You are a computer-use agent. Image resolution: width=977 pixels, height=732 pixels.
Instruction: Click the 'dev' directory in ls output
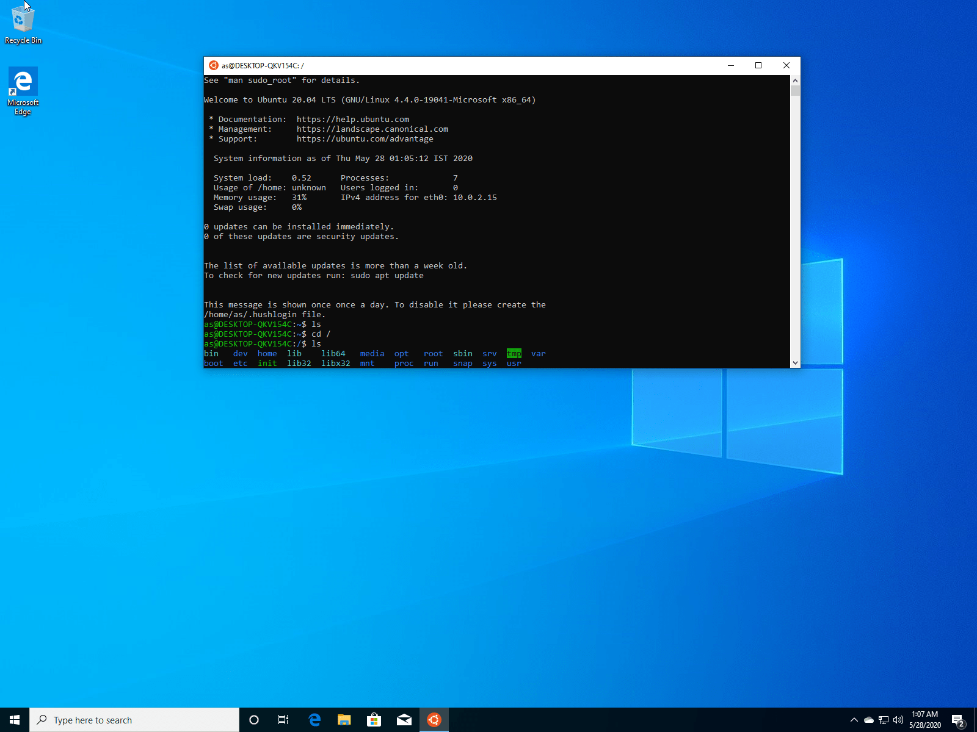click(x=241, y=354)
